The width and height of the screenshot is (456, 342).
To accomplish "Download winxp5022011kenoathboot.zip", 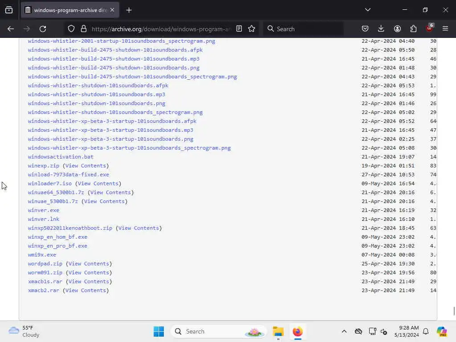I will [70, 228].
